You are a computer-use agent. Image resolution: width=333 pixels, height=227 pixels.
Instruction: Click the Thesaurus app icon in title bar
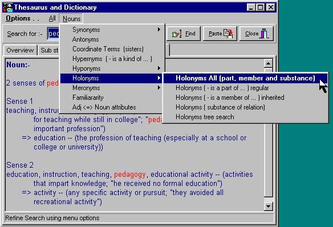tap(8, 7)
